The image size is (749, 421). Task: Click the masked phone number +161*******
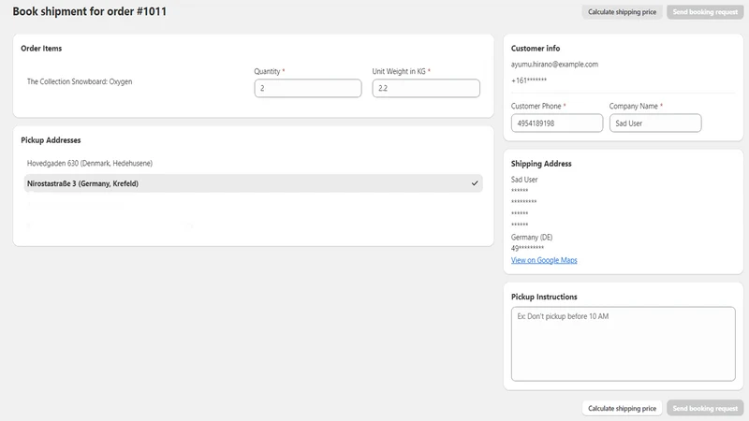coord(529,80)
